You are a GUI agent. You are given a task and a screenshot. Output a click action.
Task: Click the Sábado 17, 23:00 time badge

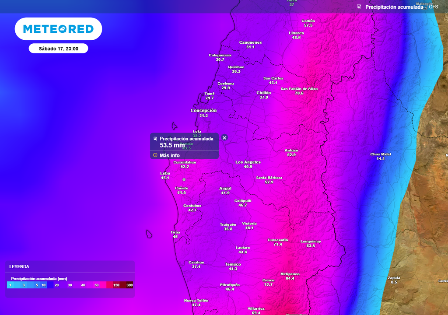[x=58, y=48]
